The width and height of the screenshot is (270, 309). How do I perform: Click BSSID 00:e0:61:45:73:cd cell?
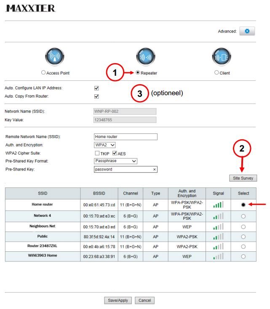click(x=99, y=205)
